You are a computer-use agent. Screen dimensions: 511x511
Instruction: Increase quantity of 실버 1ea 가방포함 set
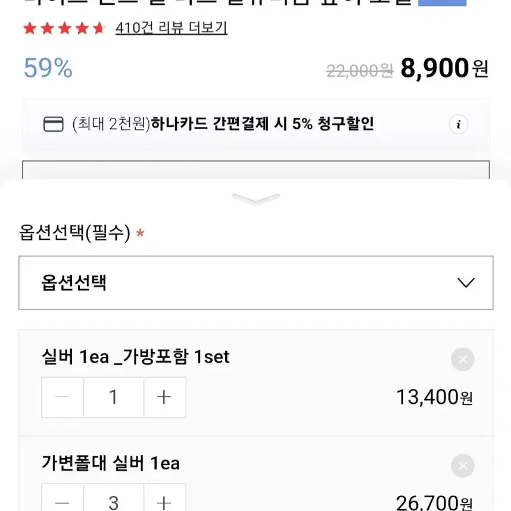click(164, 397)
